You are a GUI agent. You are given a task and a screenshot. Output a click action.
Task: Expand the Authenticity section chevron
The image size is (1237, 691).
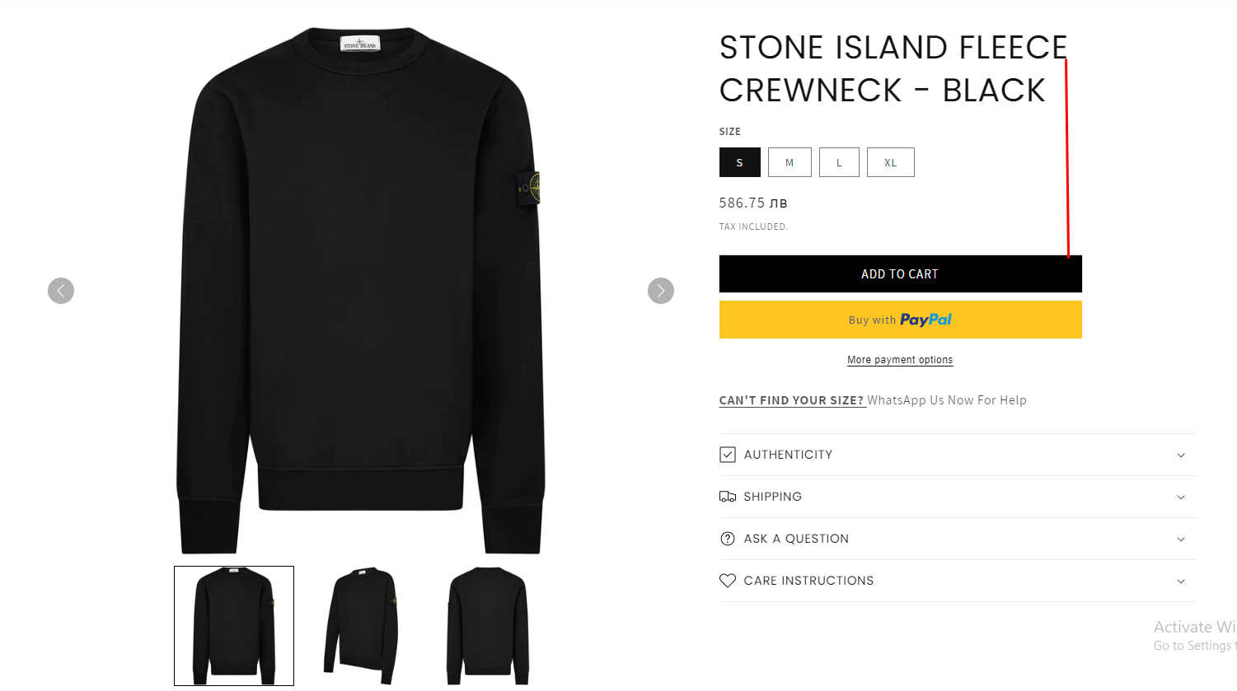(x=1181, y=455)
